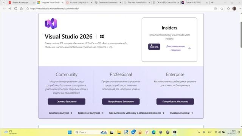Click Попробовать бесплатно under Professional
This screenshot has width=242, height=136.
[x=121, y=102]
